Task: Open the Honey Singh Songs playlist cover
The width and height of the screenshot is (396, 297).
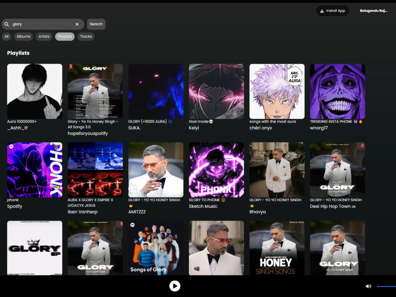Action: click(277, 248)
